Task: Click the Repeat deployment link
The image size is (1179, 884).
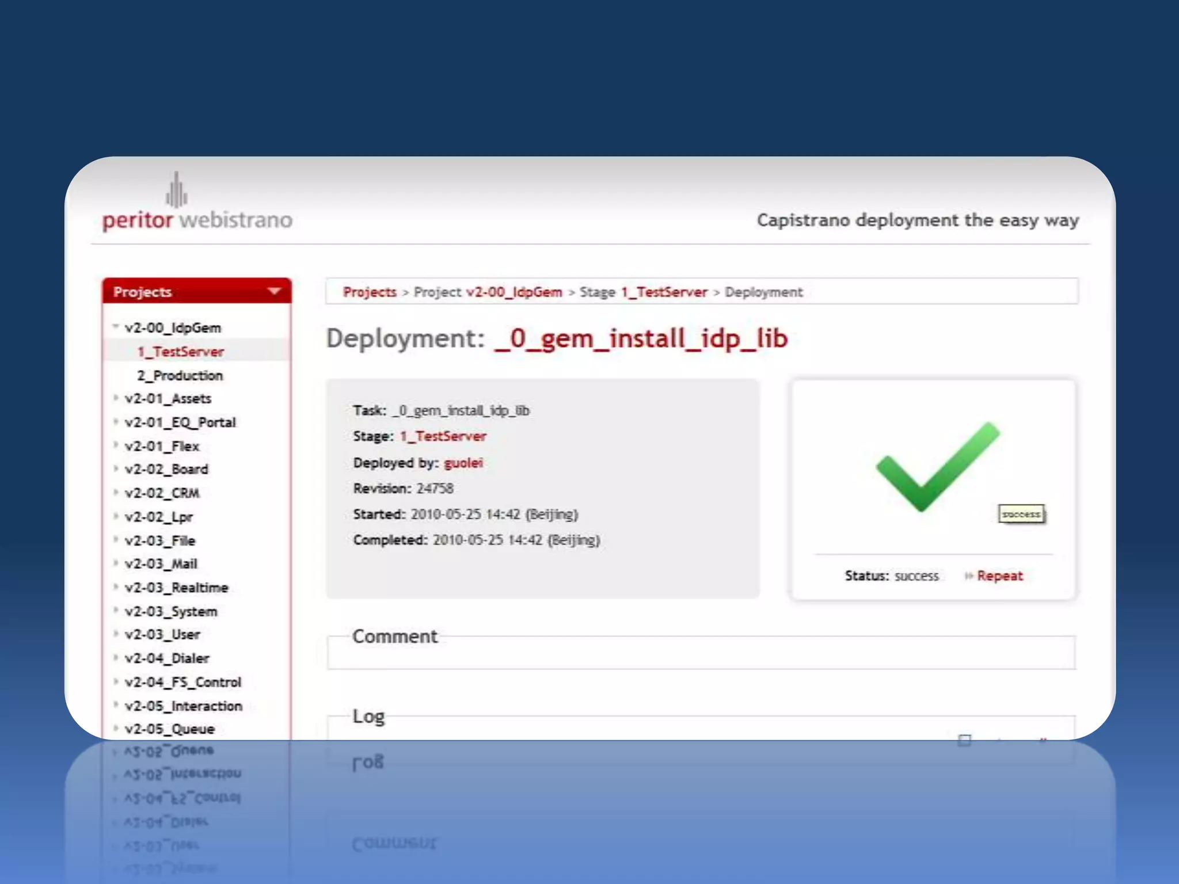Action: [1000, 576]
